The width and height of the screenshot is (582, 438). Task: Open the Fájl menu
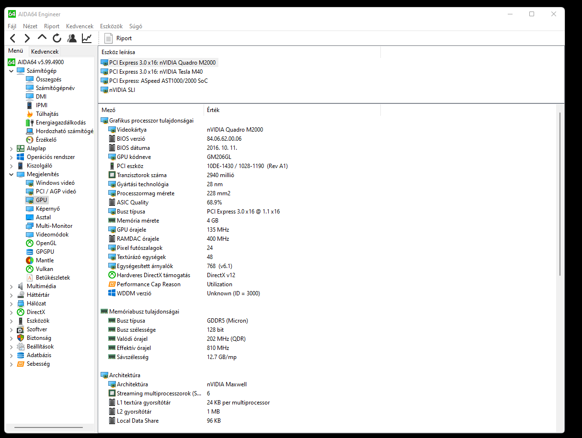(x=12, y=26)
